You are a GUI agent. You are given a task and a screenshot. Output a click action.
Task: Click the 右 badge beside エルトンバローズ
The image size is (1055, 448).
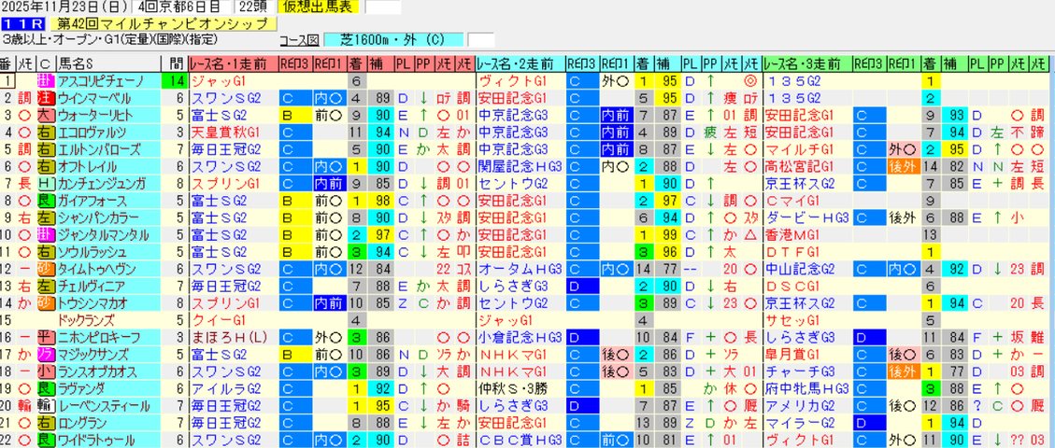(x=47, y=149)
